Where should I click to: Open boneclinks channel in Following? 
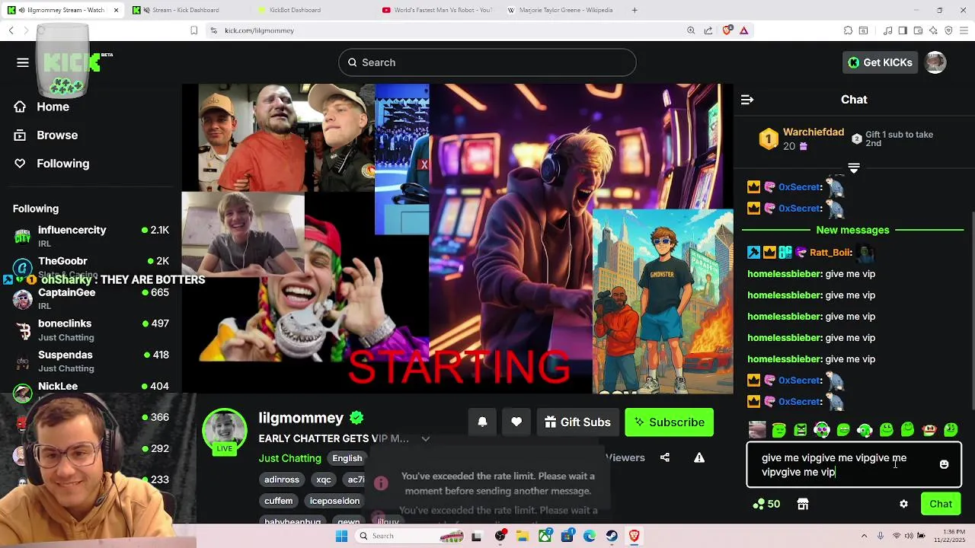click(91, 330)
